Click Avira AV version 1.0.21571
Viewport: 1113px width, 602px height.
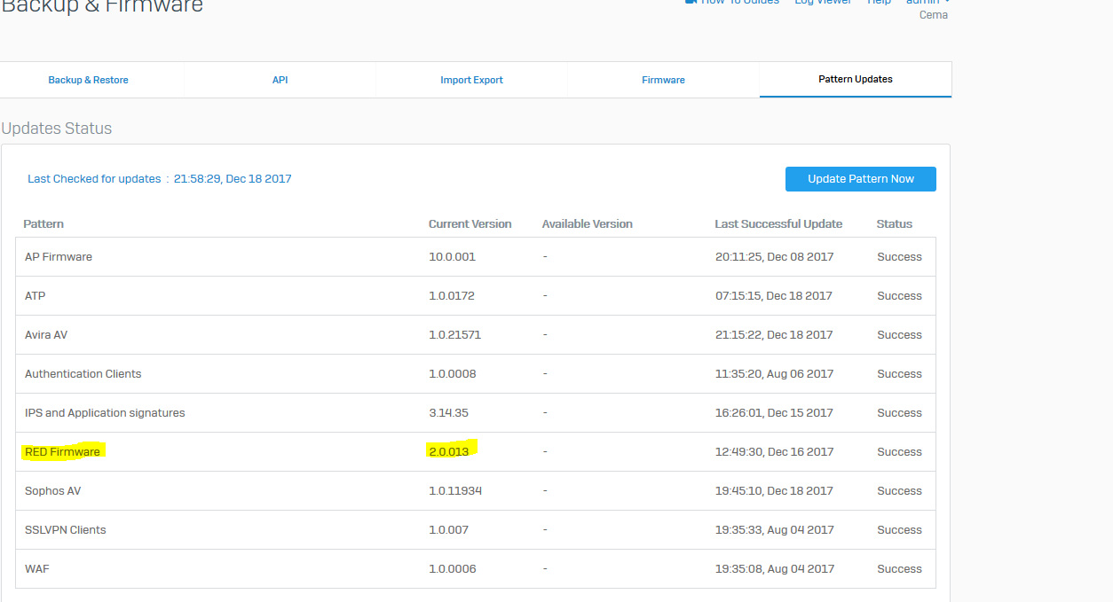(455, 335)
